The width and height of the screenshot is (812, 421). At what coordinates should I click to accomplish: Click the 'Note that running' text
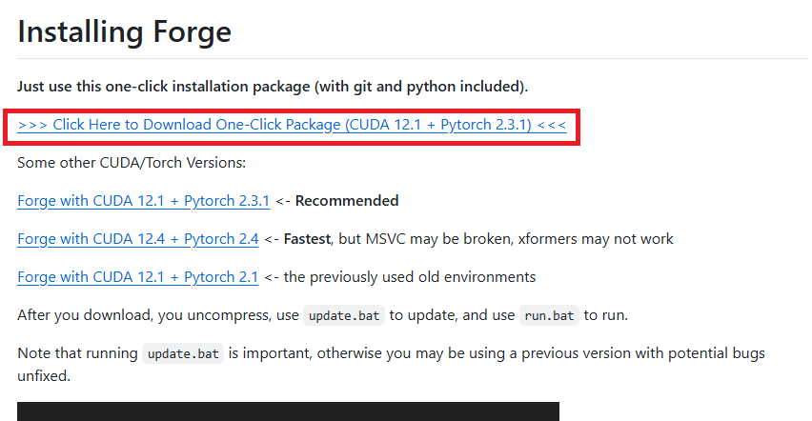[x=78, y=353]
